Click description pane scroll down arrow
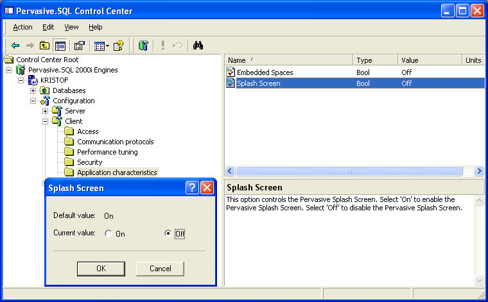This screenshot has width=488, height=302. [x=479, y=281]
